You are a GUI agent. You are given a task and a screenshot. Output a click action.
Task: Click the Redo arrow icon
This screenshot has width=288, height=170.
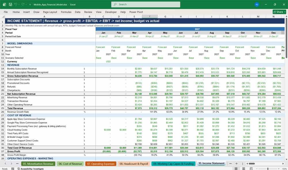[23, 4]
